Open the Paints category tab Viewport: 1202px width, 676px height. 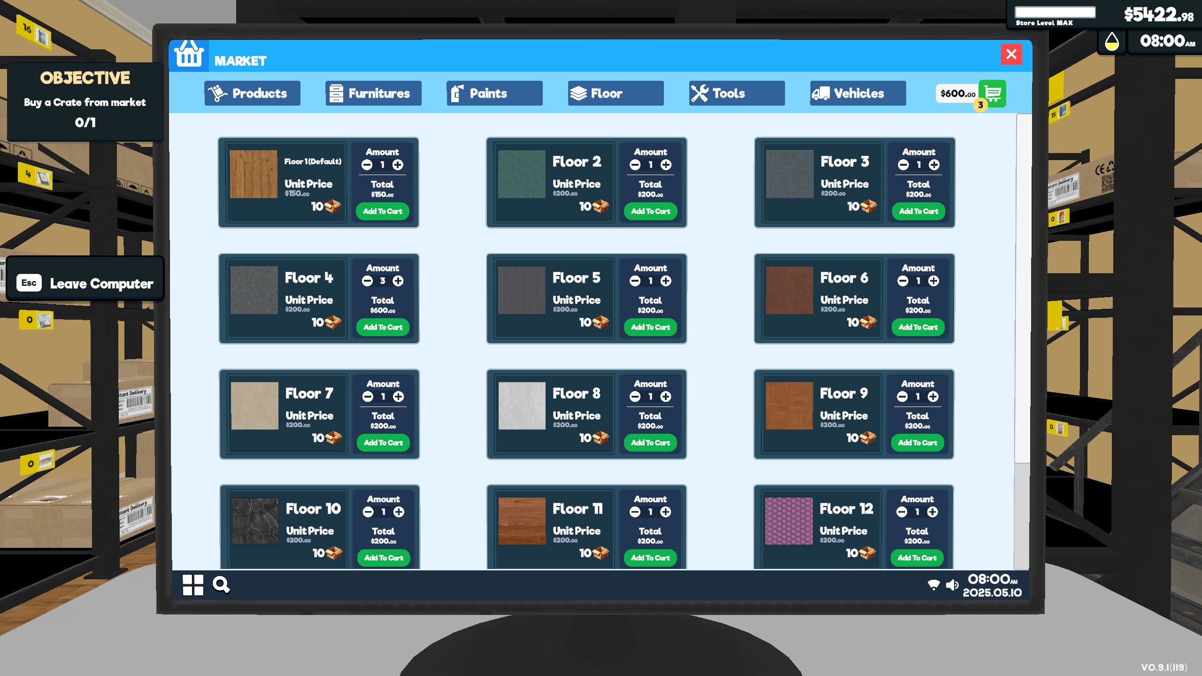pyautogui.click(x=494, y=93)
